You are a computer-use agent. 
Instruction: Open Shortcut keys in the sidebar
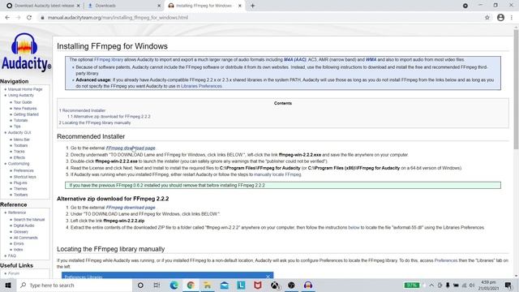[25, 177]
